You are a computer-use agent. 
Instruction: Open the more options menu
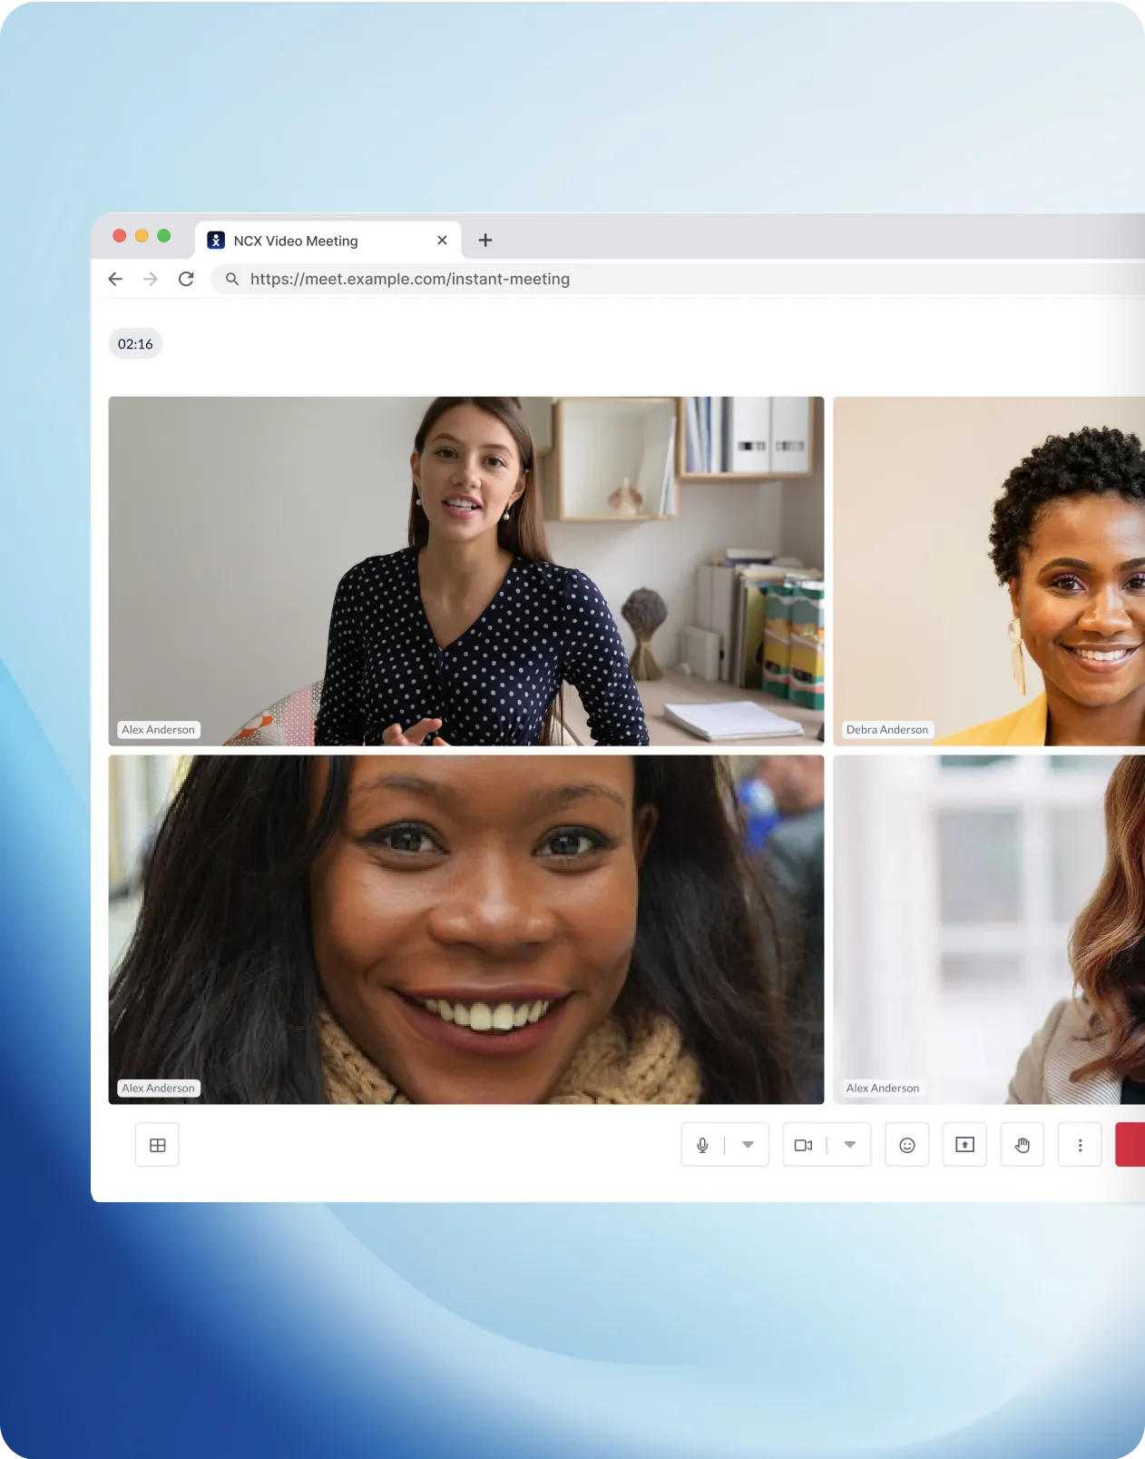[x=1080, y=1145]
